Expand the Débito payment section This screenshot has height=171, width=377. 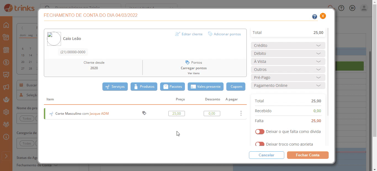click(x=288, y=54)
